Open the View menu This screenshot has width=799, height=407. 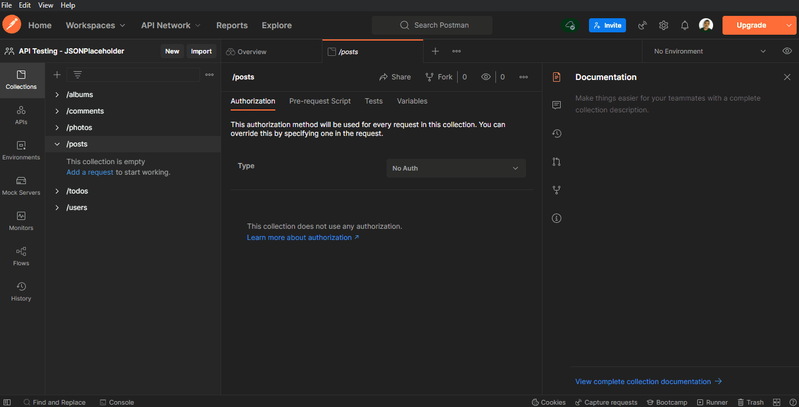click(x=46, y=5)
